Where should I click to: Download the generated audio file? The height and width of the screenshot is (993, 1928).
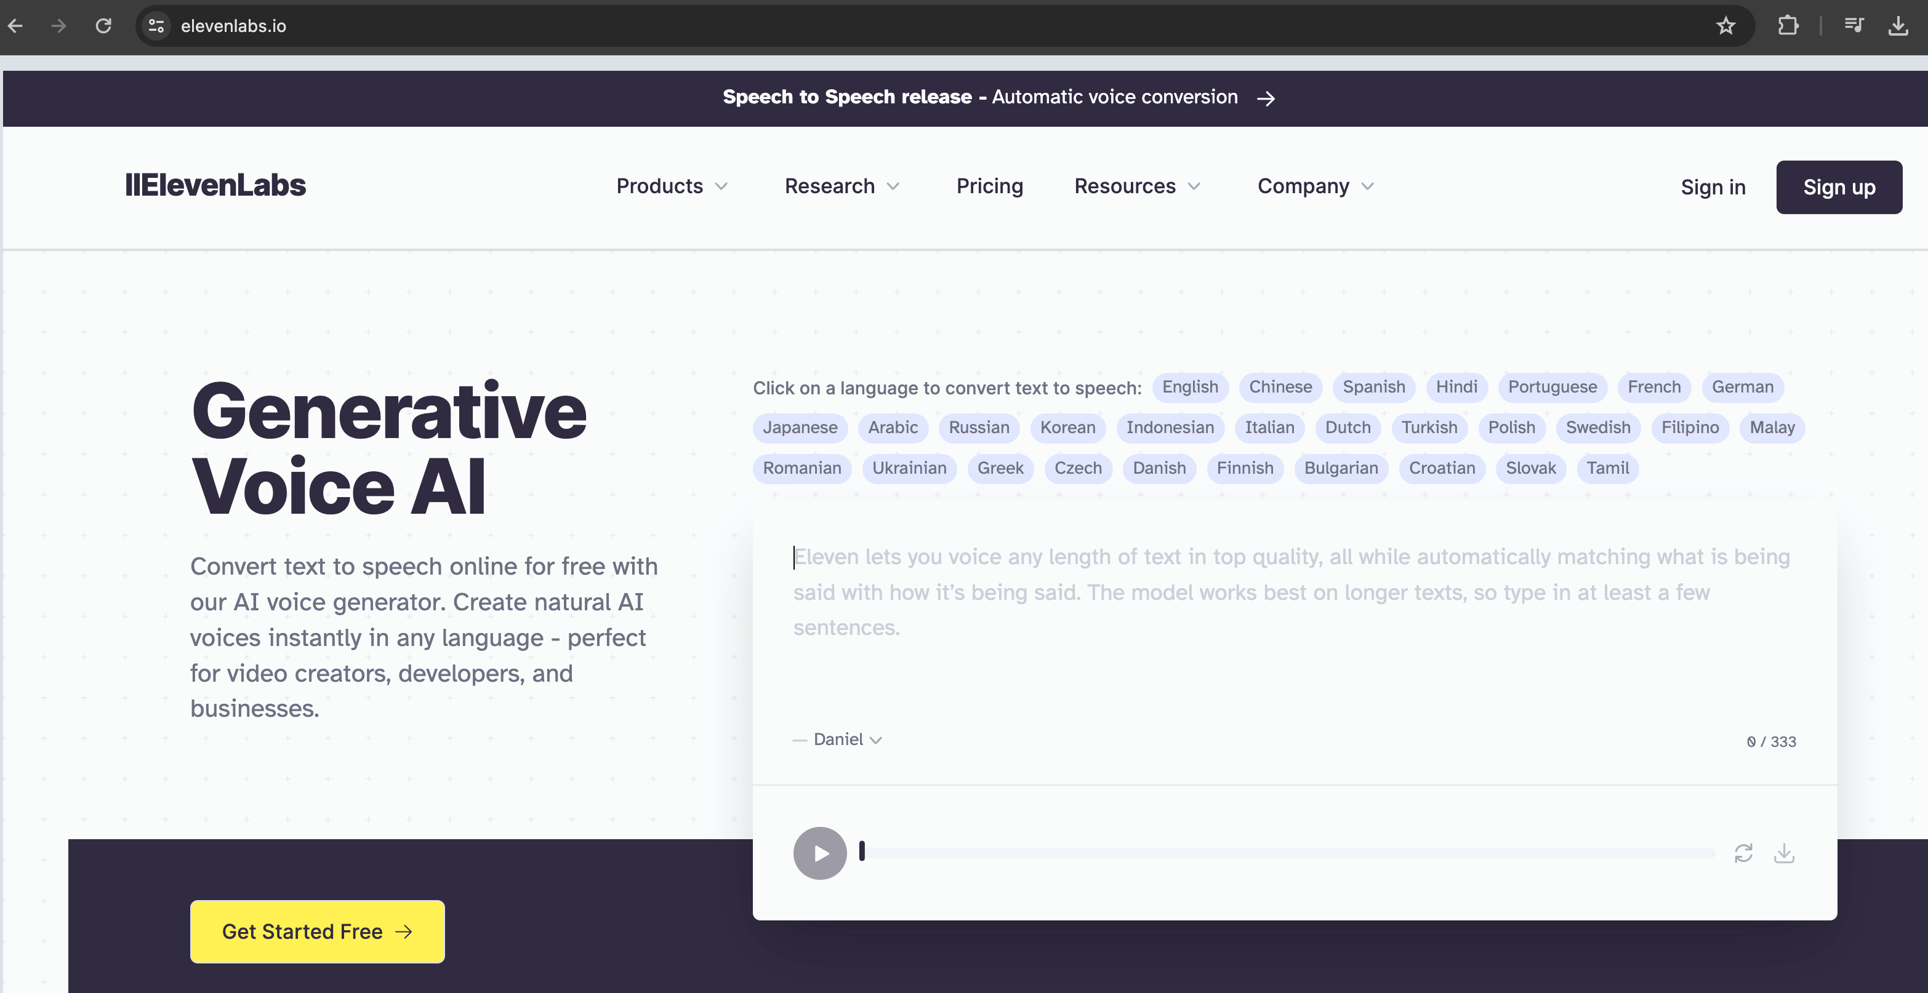coord(1785,853)
